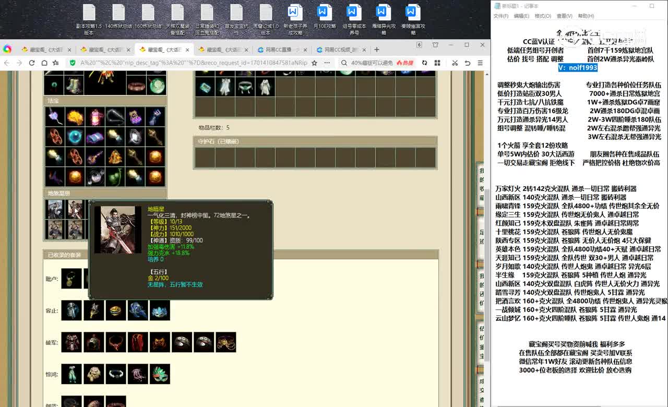Screen dimensions: 668x407
Task: Open a new browser tab
Action: 377,50
